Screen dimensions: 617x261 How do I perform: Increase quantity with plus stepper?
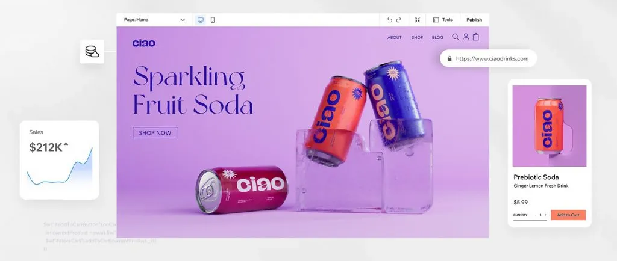tap(545, 215)
